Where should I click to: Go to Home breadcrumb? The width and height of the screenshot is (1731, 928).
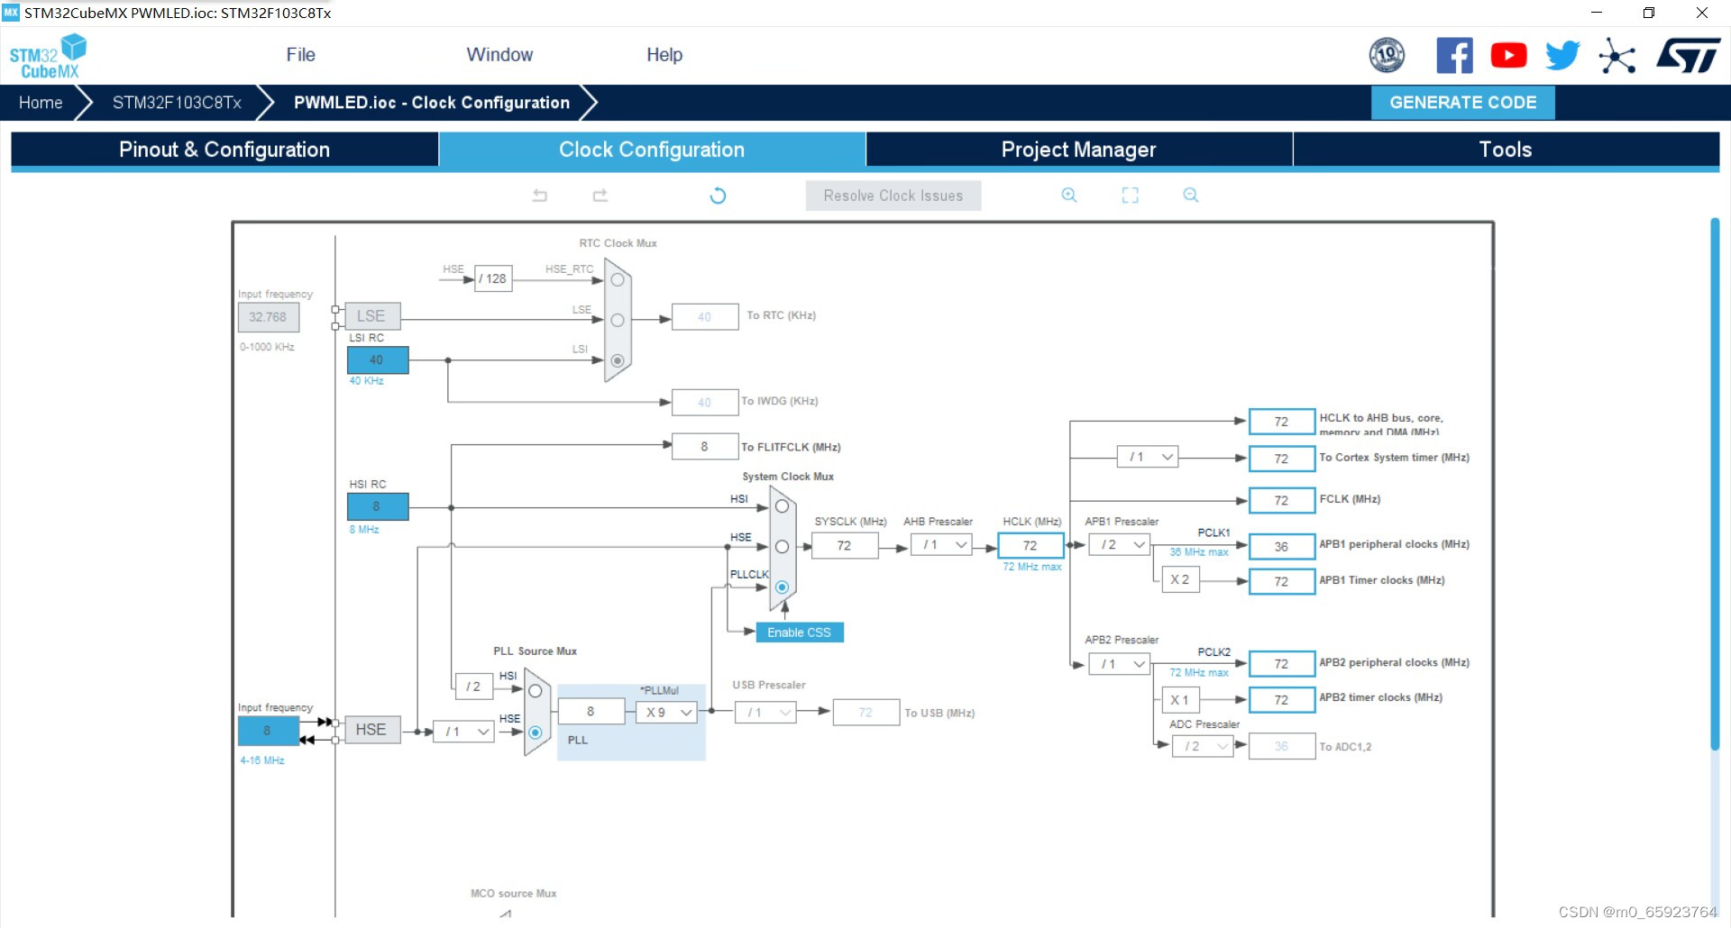click(41, 103)
